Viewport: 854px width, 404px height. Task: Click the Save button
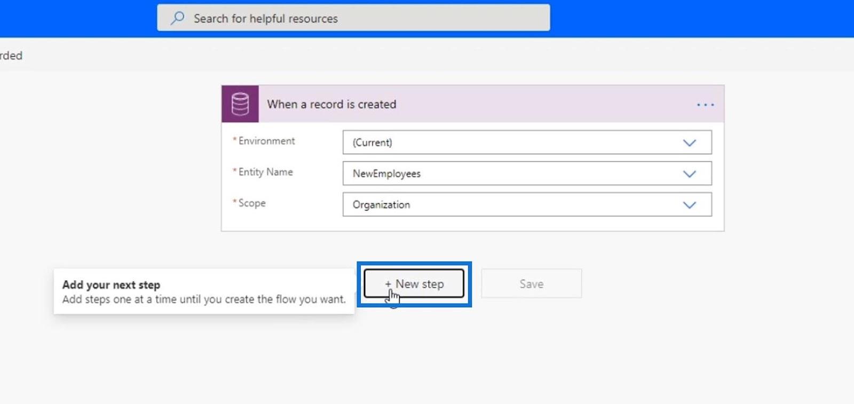(532, 284)
